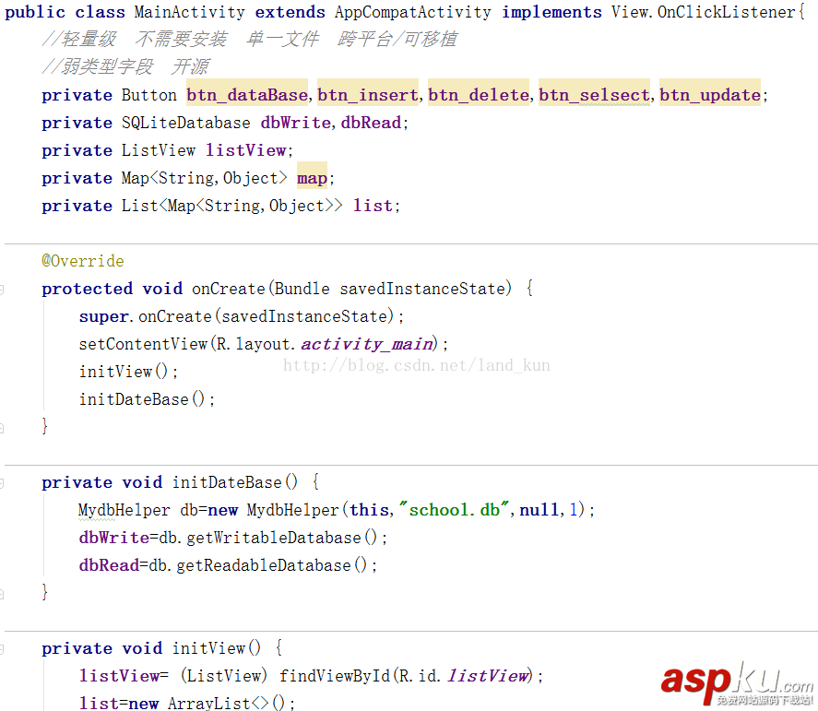Screen dimensions: 818x711
Task: Click the highlighted listView variable
Action: pos(245,149)
